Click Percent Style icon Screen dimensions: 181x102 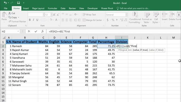pyautogui.click(x=113, y=20)
